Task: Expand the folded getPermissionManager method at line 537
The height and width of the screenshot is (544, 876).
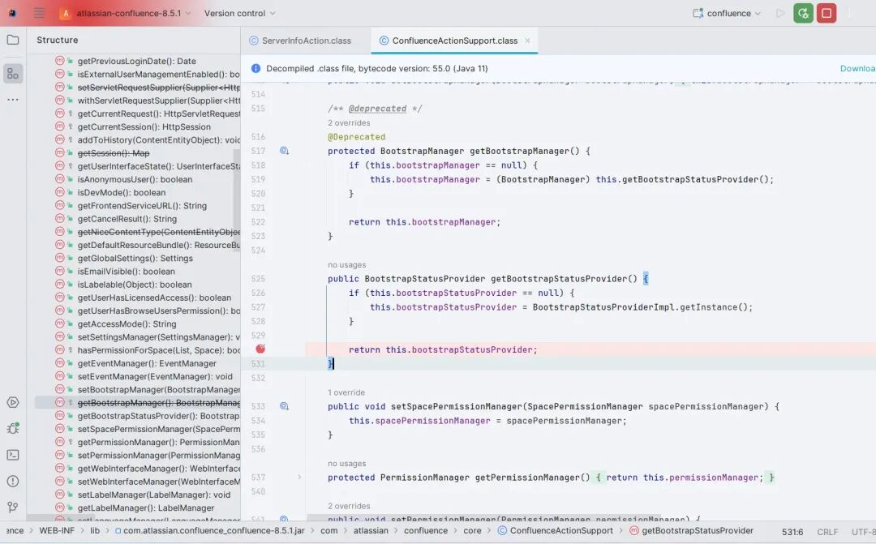Action: [299, 477]
